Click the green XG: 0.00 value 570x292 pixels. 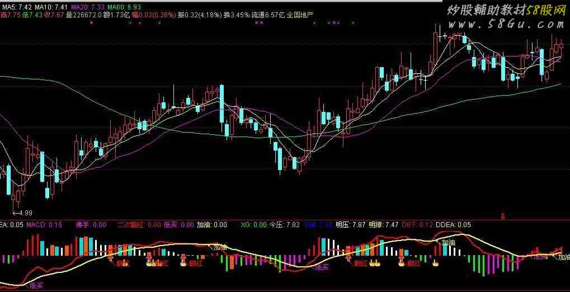(x=253, y=225)
